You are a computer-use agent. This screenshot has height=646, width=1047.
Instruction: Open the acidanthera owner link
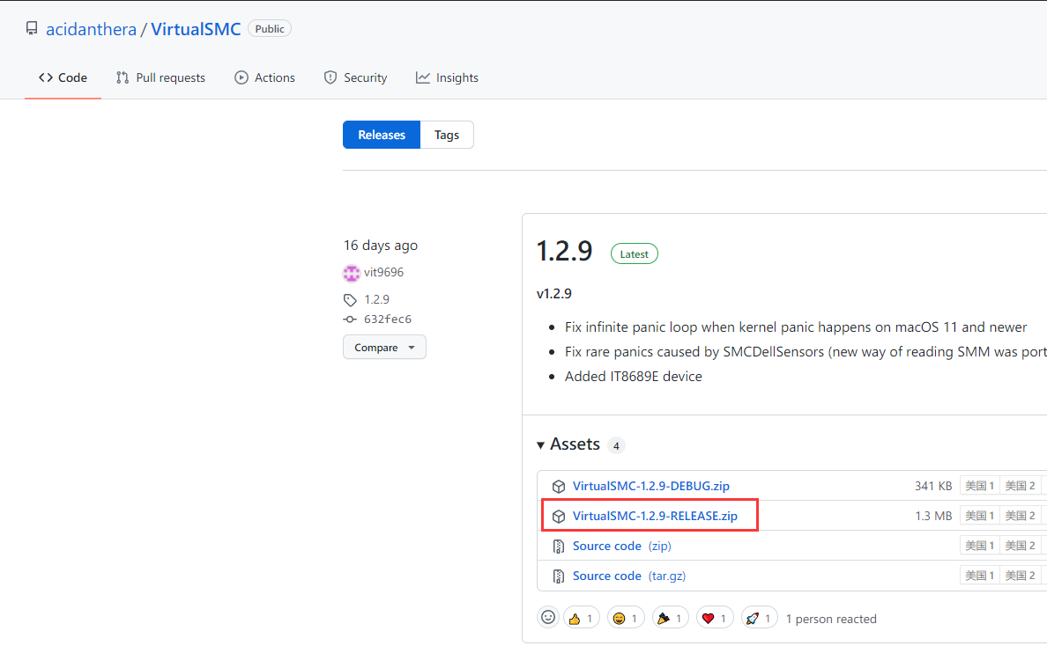coord(91,29)
